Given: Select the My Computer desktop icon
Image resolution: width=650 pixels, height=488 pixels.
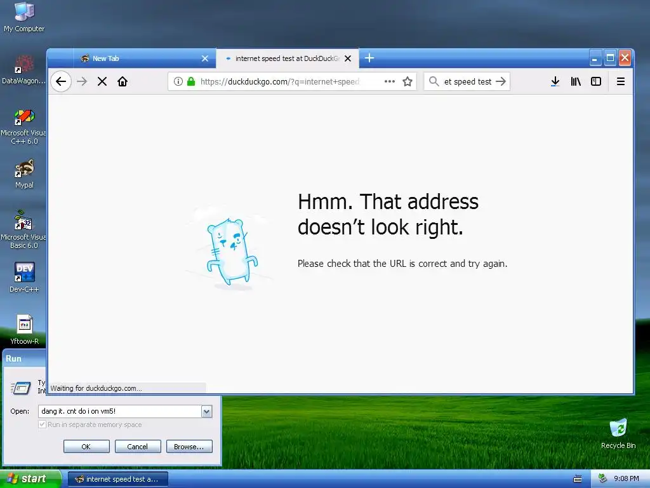Looking at the screenshot, I should click(x=24, y=17).
